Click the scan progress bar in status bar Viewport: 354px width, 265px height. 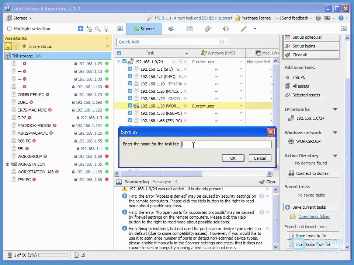click(53, 255)
